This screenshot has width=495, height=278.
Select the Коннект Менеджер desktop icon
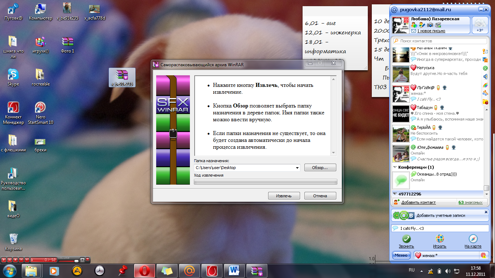tap(14, 113)
